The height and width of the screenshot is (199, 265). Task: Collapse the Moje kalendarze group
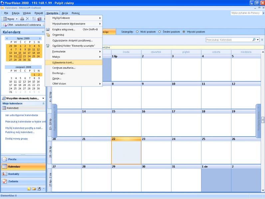(x=43, y=103)
